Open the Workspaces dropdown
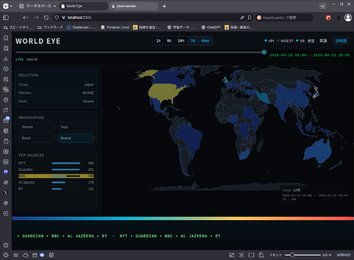Screen dimensions: 354x260 (x=36, y=6)
